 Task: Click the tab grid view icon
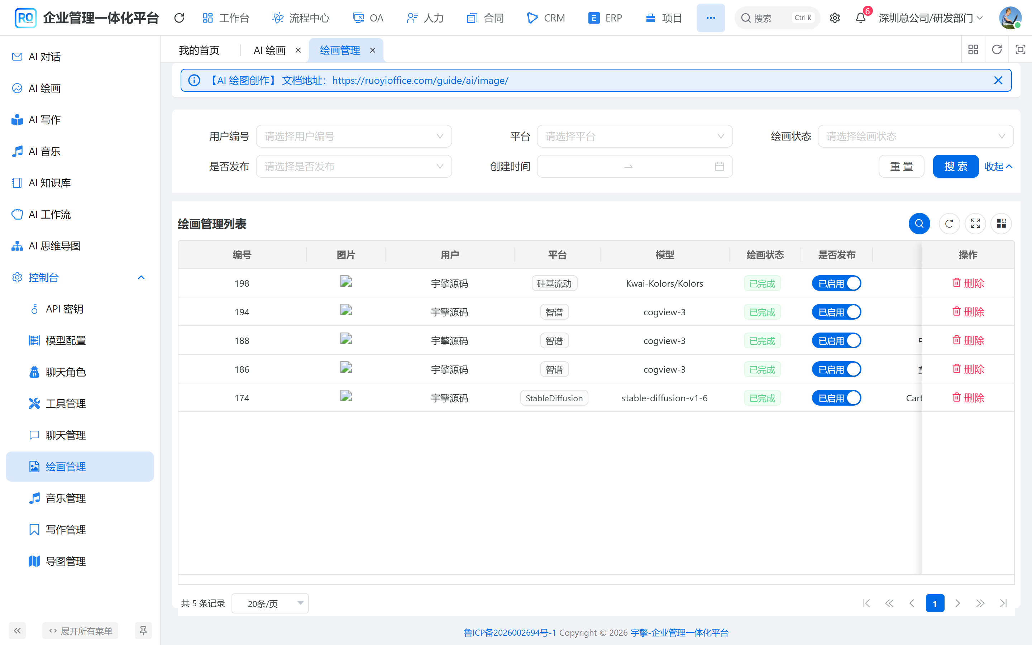[x=973, y=50]
